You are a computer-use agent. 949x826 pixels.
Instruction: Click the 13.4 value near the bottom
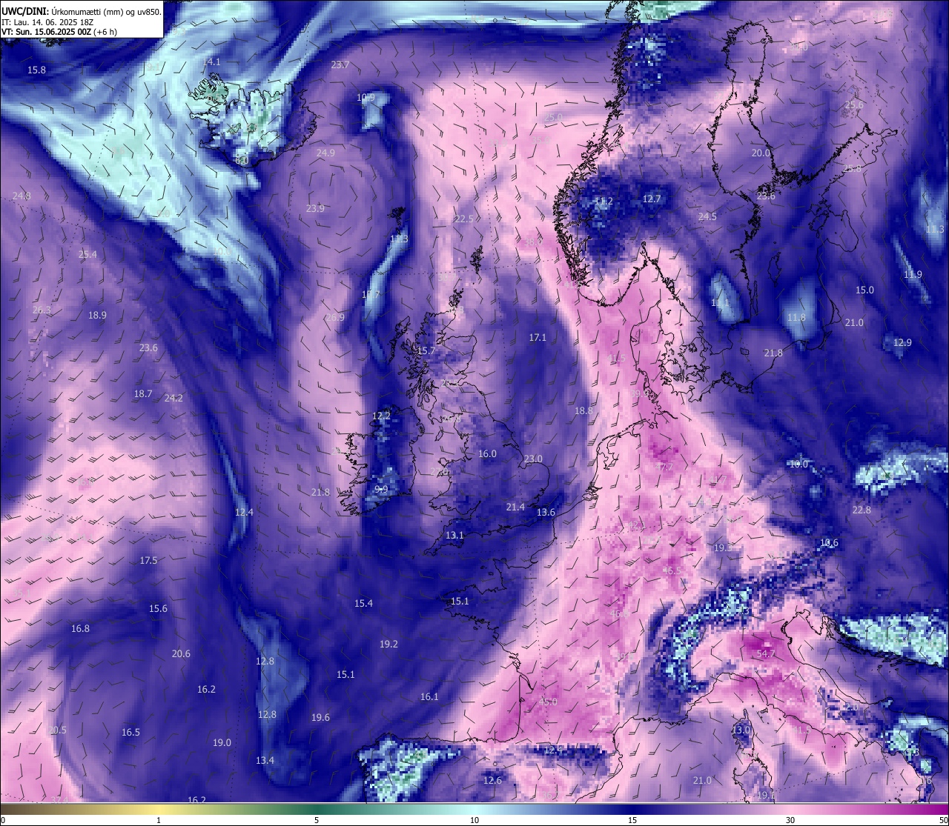265,761
